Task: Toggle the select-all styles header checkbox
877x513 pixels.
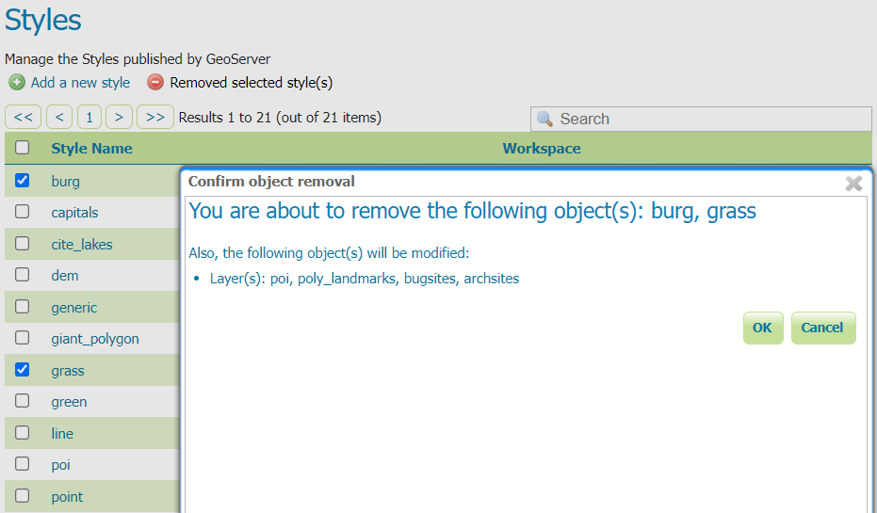Action: tap(23, 148)
